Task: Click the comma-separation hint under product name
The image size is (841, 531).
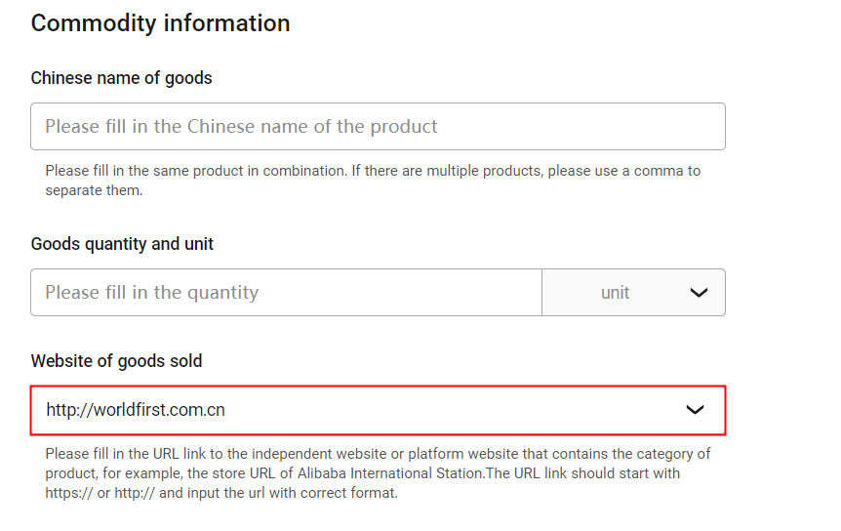Action: [373, 171]
